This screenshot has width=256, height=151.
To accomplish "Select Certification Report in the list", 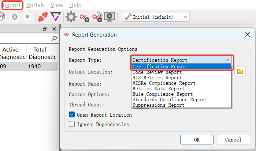I will [181, 67].
